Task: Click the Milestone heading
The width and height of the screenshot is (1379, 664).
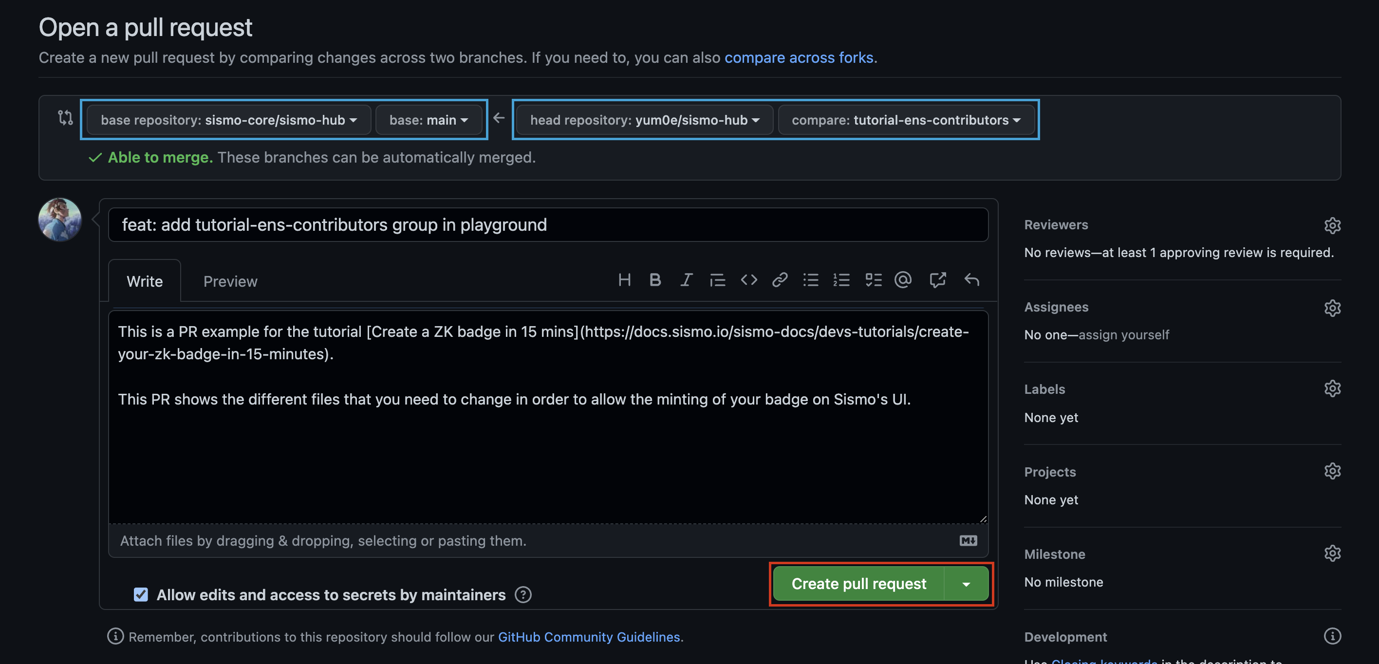Action: 1055,554
